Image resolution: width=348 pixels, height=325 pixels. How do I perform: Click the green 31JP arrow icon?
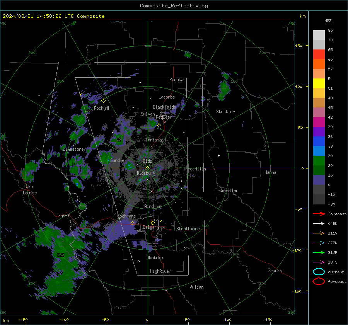pos(319,252)
